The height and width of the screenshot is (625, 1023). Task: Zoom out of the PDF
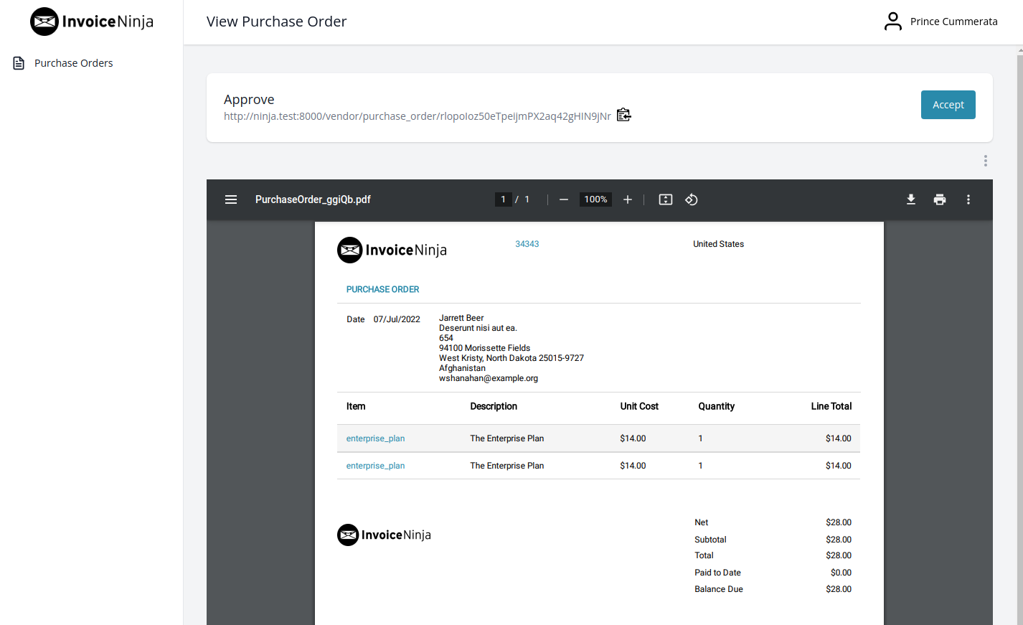[564, 199]
